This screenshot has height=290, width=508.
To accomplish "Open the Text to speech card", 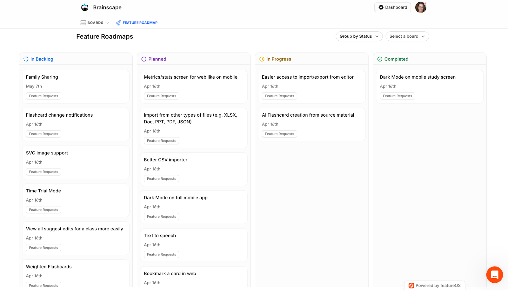I will tap(194, 245).
